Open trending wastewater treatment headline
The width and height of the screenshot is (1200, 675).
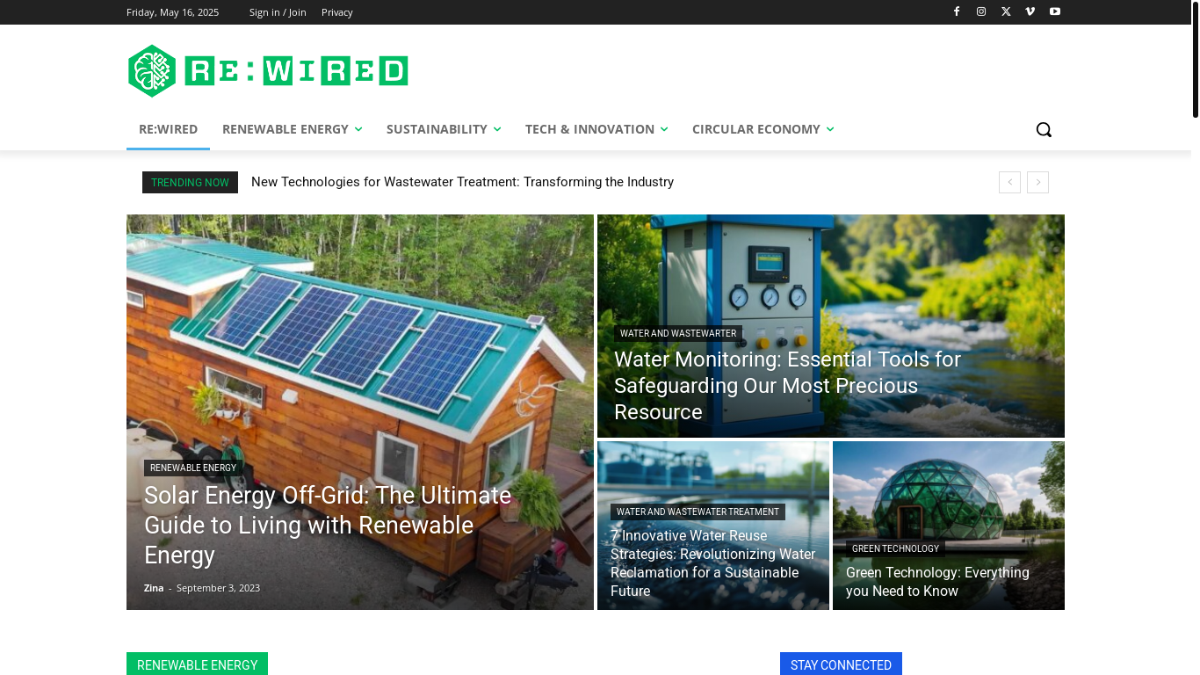click(462, 182)
